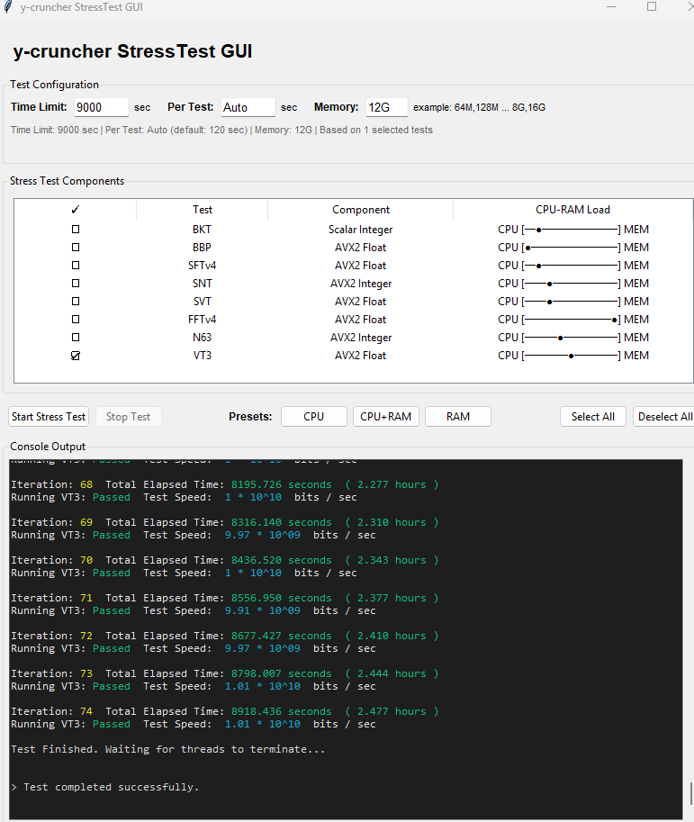Click 'y-cruncher StressTest GUI' heading
The width and height of the screenshot is (694, 822).
tap(132, 51)
